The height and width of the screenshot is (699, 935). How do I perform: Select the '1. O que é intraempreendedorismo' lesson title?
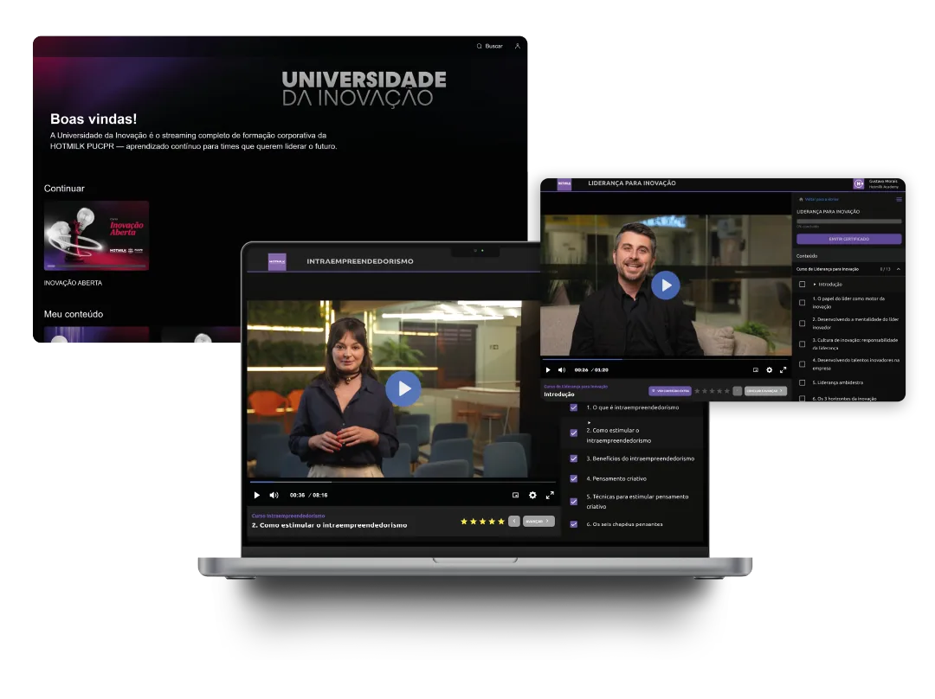click(633, 407)
